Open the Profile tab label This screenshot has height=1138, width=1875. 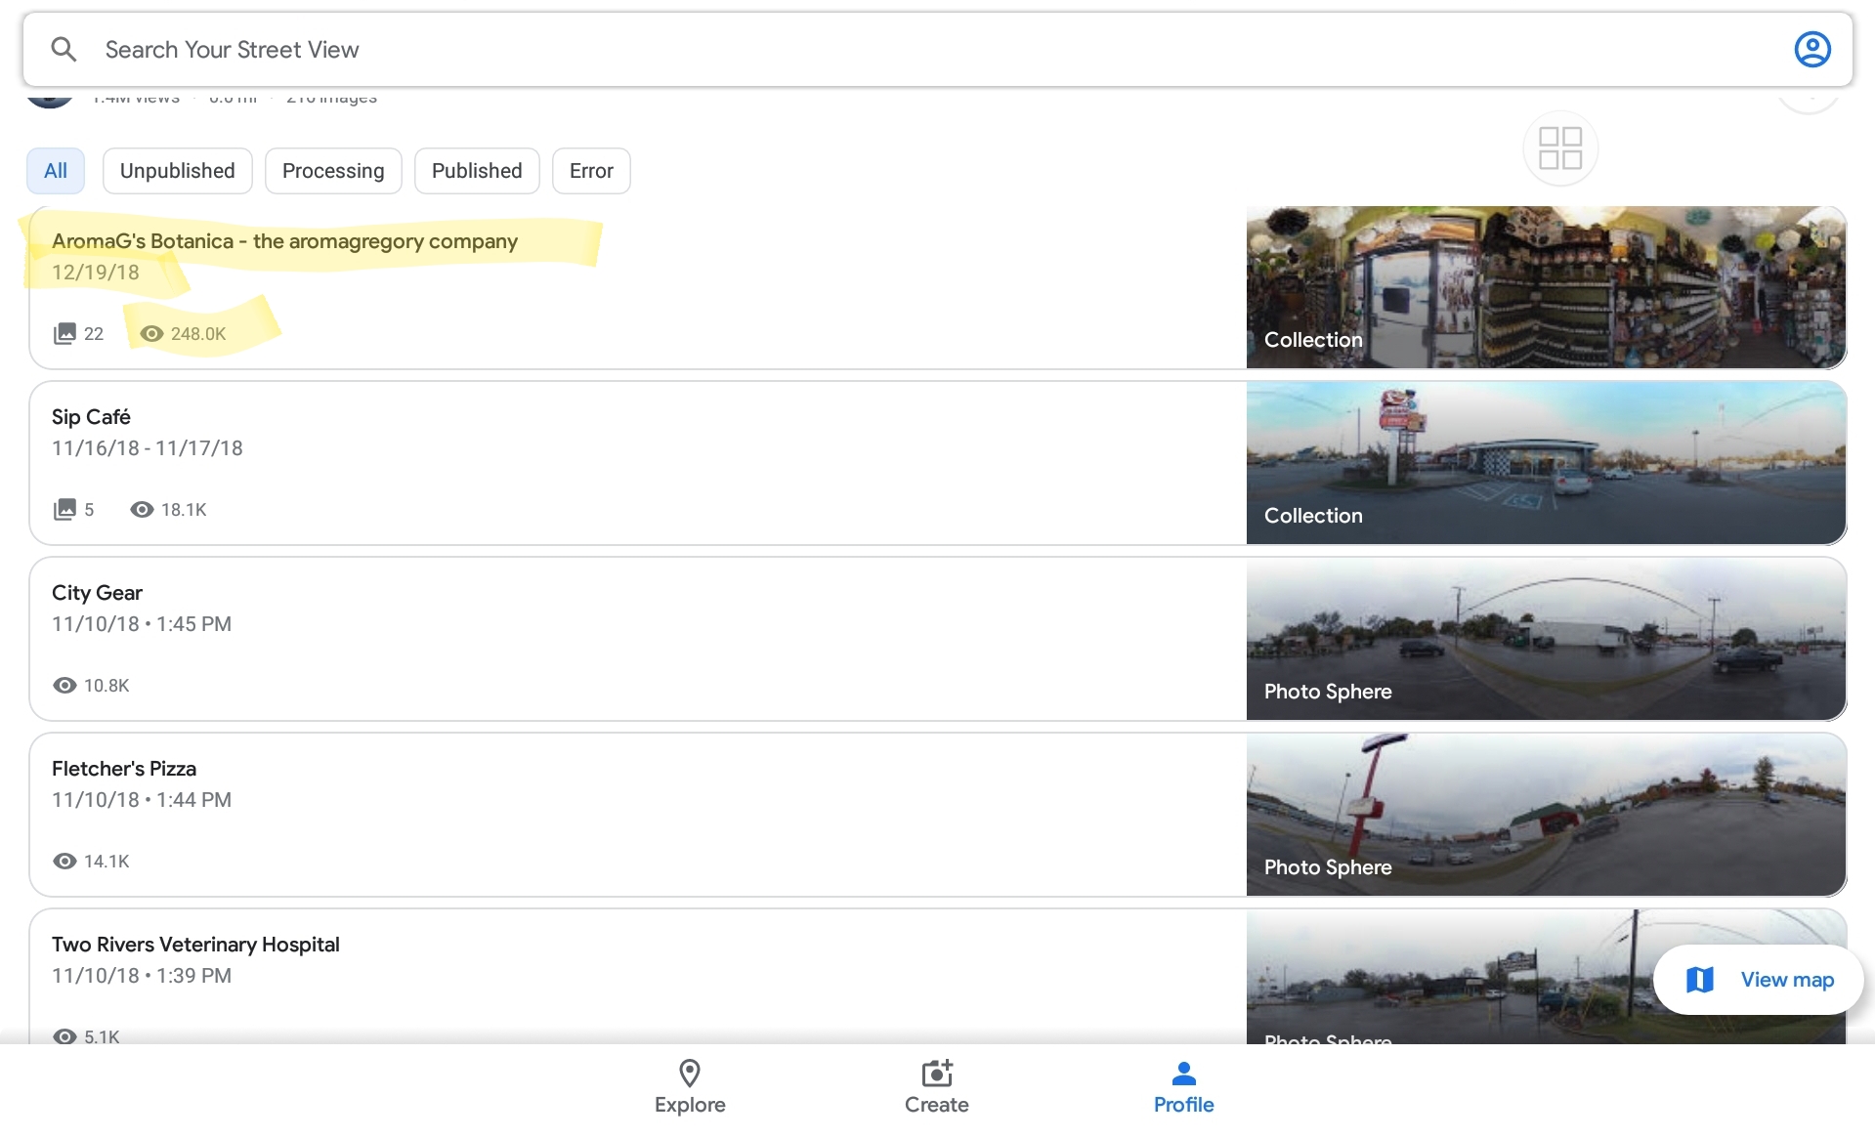pyautogui.click(x=1184, y=1105)
